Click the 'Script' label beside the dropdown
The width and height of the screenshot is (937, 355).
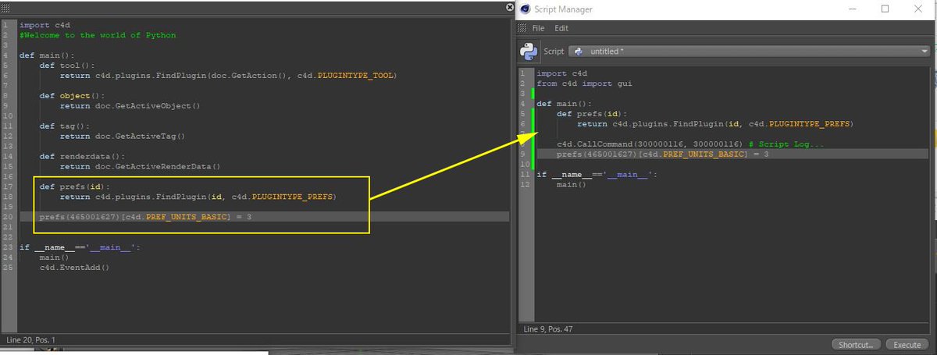[554, 51]
